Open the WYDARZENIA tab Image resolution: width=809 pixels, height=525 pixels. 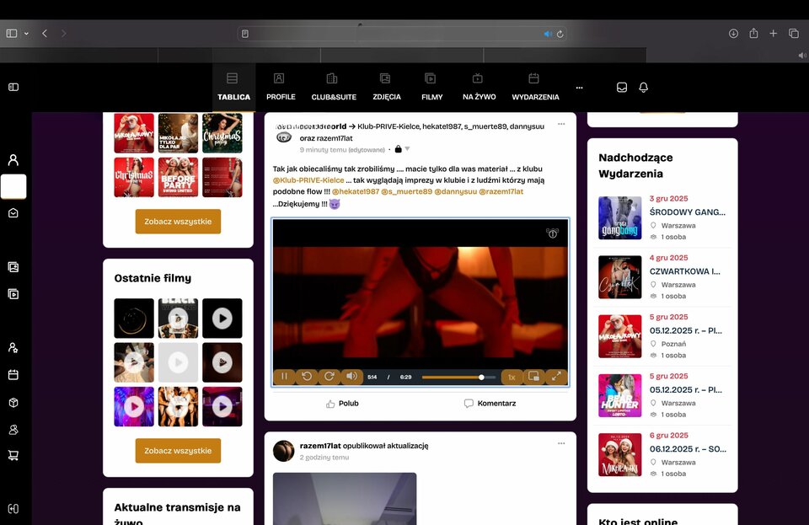pyautogui.click(x=535, y=87)
